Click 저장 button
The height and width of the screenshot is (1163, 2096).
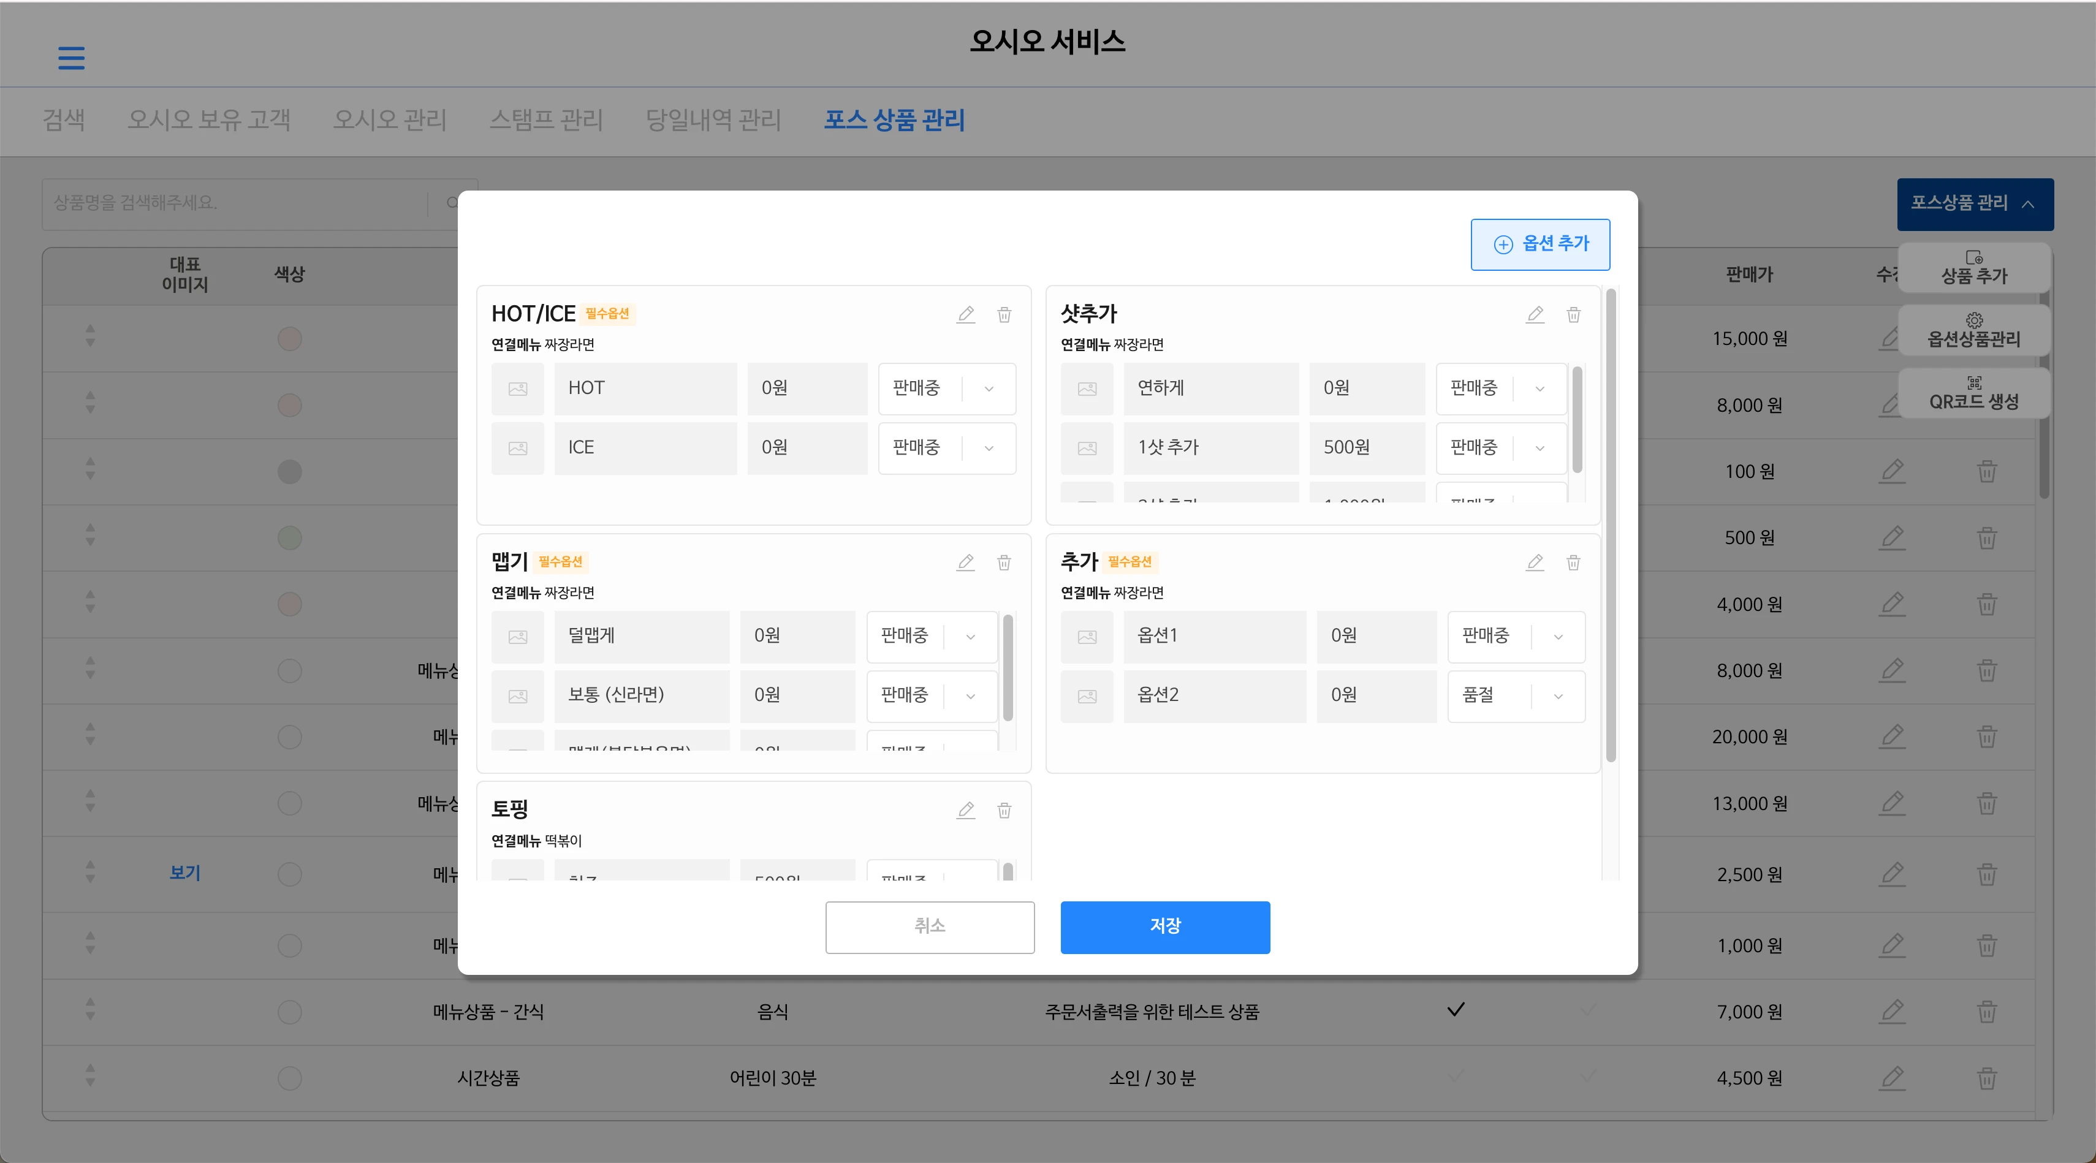(1165, 927)
